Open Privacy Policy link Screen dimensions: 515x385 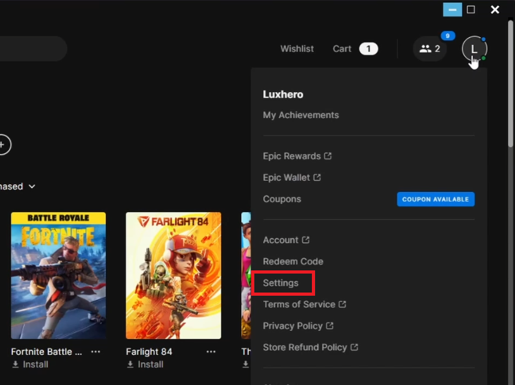click(298, 326)
